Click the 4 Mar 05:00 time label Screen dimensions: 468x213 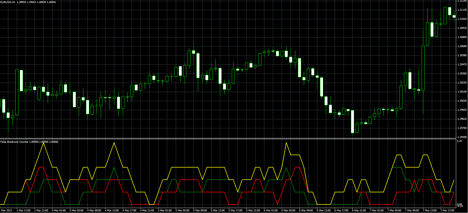[x=76, y=211]
